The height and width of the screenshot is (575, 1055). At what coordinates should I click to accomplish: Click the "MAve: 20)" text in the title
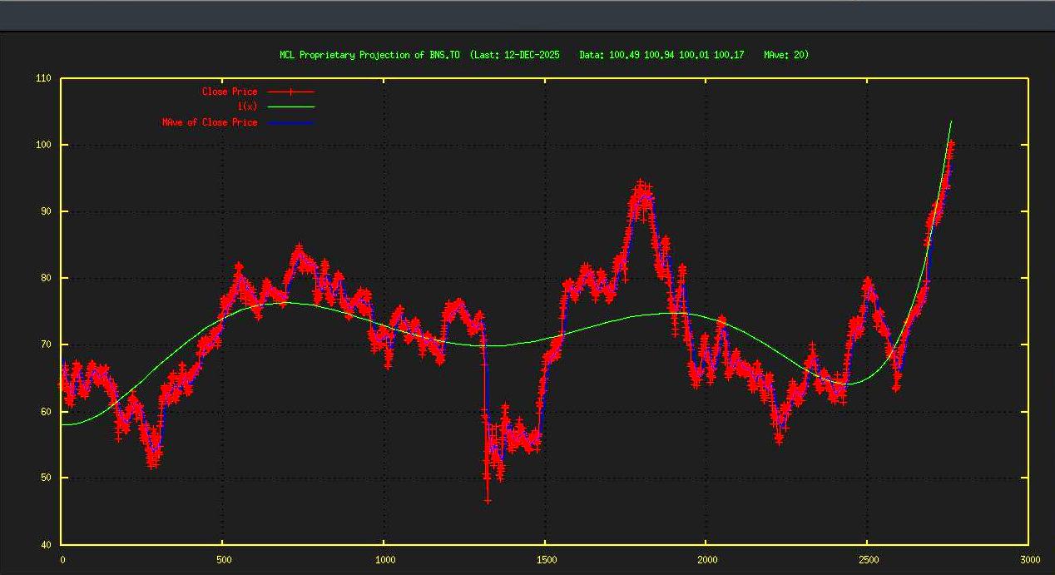pyautogui.click(x=785, y=55)
